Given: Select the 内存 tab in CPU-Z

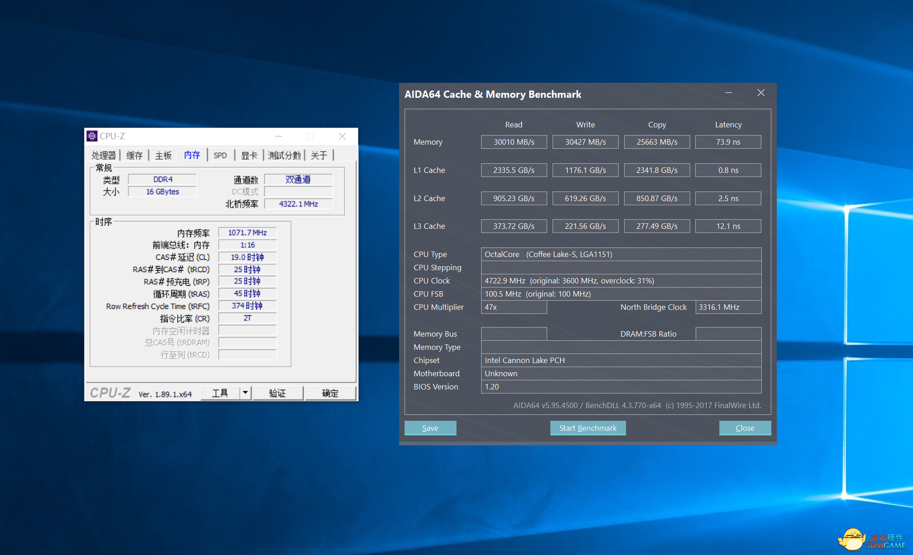Looking at the screenshot, I should click(x=192, y=155).
